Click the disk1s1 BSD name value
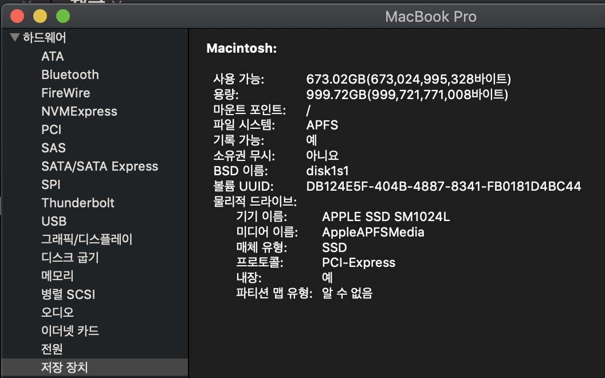 (327, 171)
